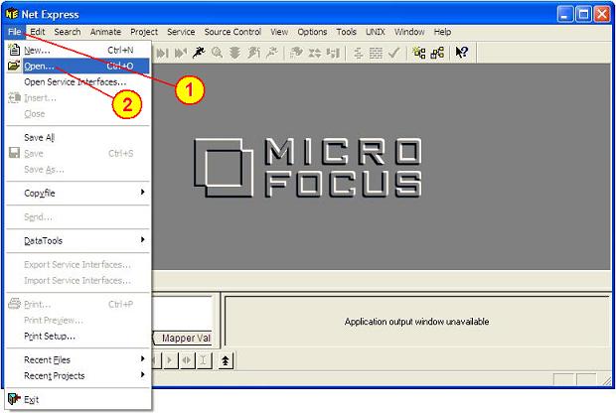Click the Net Express title bar logo
The height and width of the screenshot is (413, 616).
click(x=12, y=14)
